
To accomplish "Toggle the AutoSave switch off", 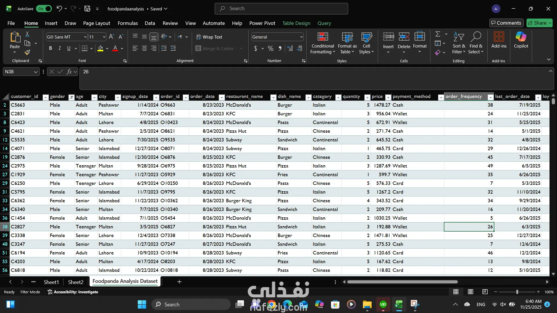I will (x=44, y=9).
